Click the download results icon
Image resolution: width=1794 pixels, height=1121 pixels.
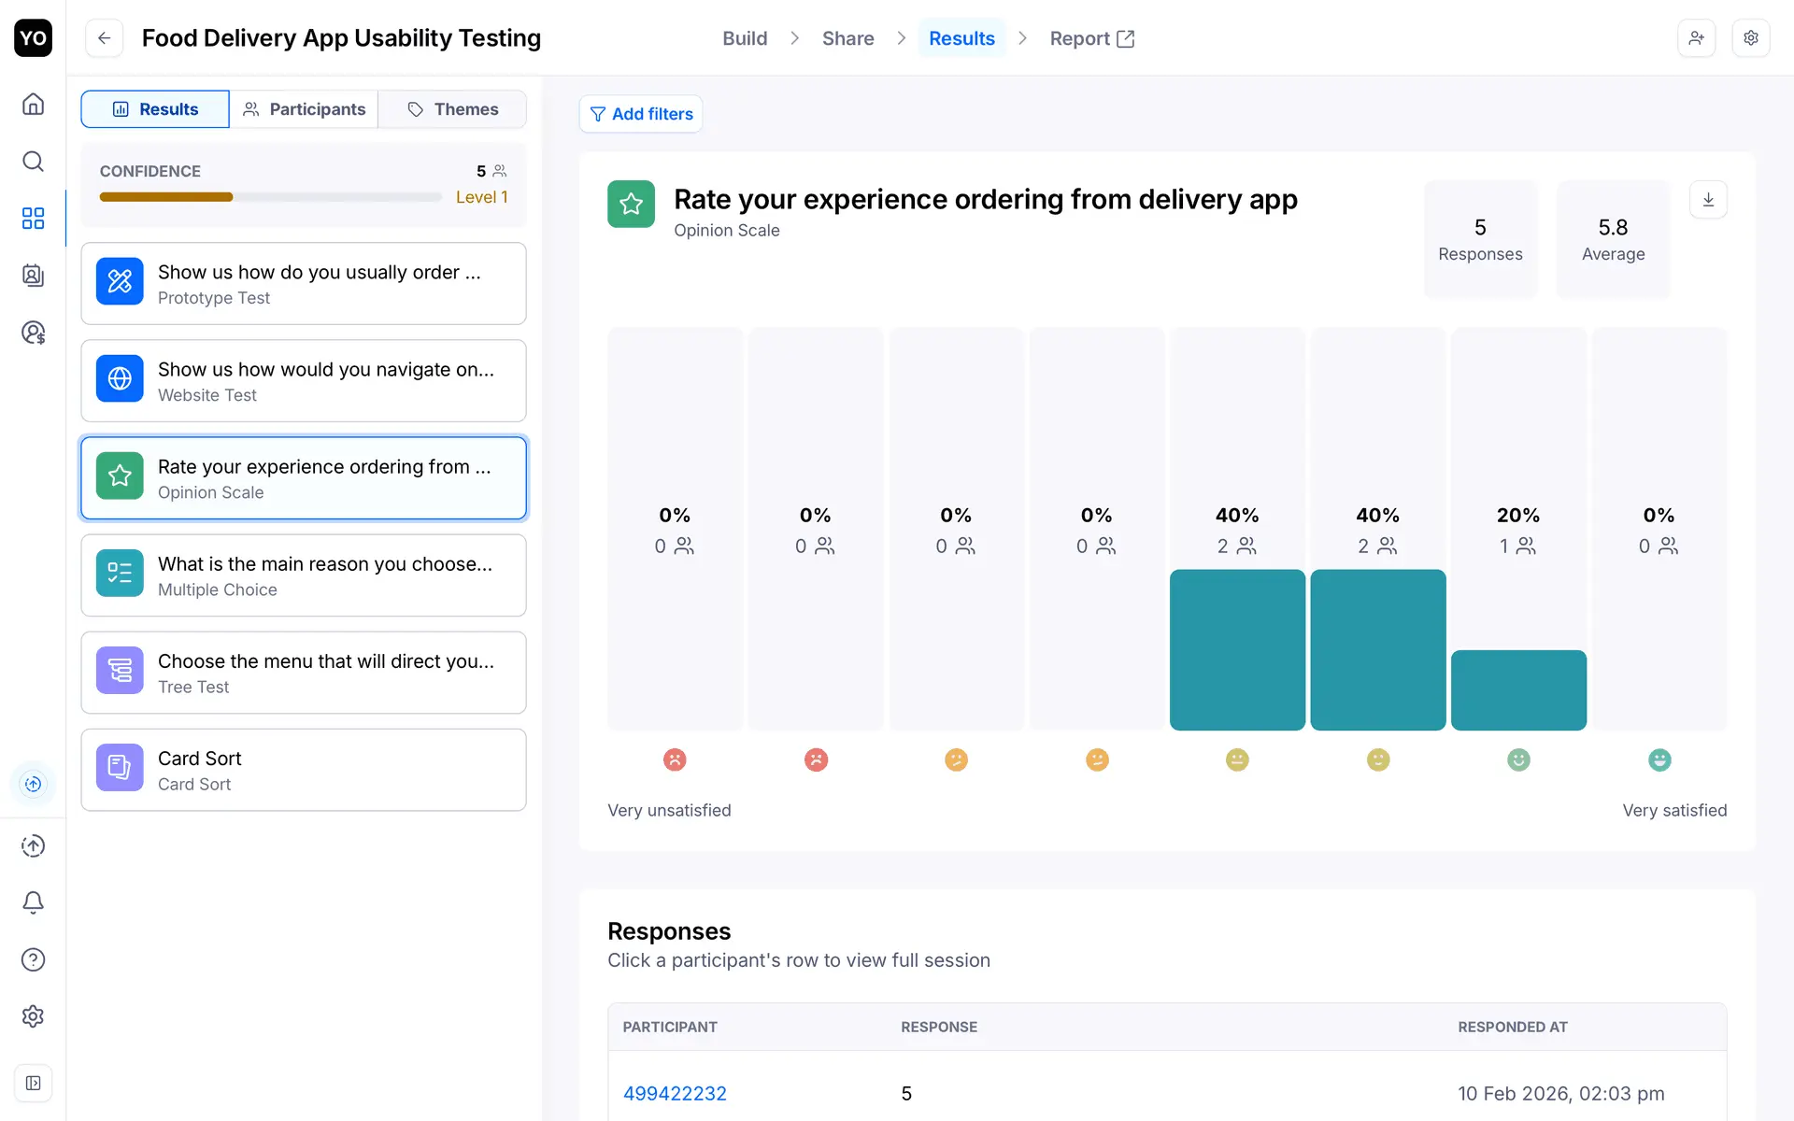[x=1708, y=200]
